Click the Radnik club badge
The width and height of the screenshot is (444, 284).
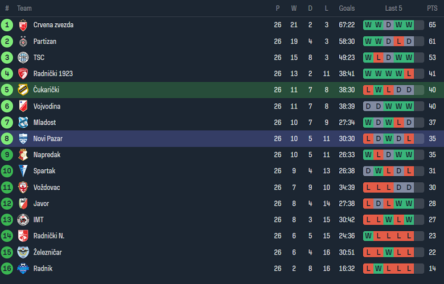coord(23,269)
